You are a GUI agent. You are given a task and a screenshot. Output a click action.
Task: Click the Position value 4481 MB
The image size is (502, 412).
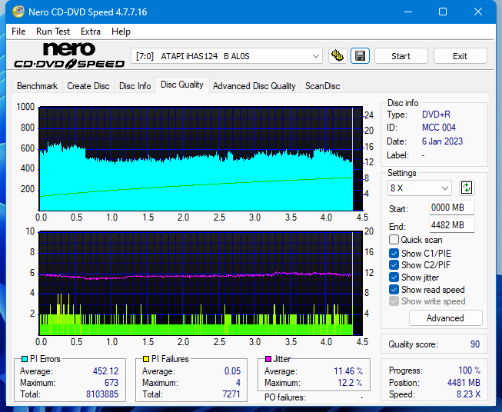click(464, 383)
